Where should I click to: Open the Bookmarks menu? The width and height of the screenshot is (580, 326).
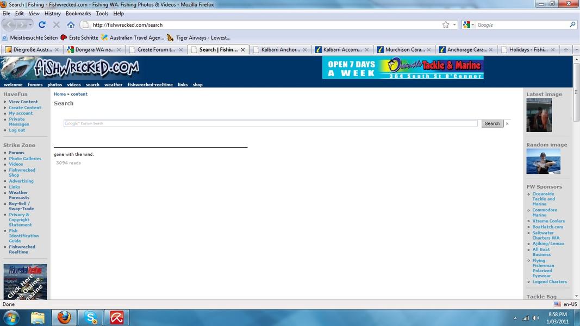click(x=78, y=14)
